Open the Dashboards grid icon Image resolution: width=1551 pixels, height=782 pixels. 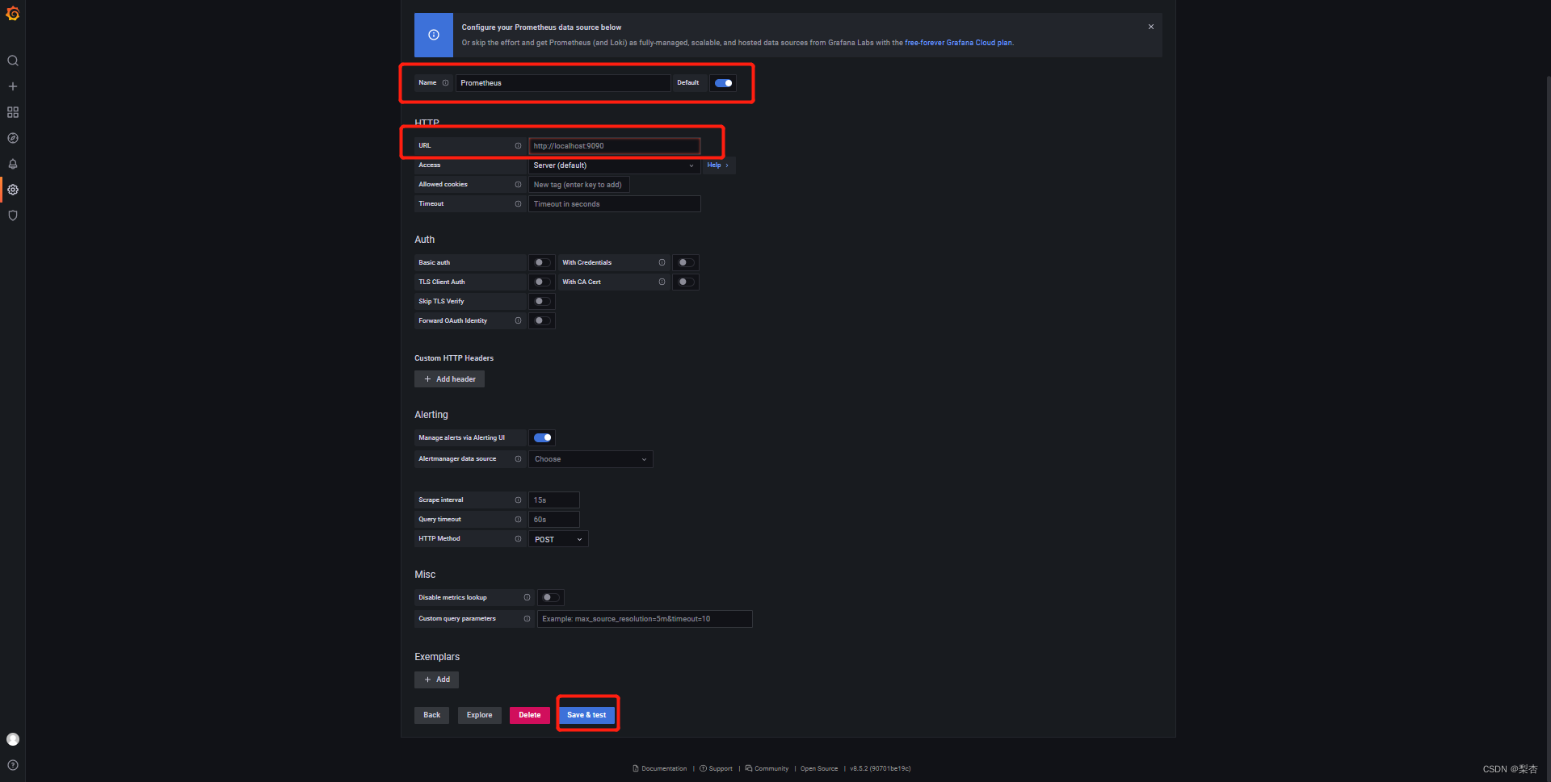(x=13, y=112)
